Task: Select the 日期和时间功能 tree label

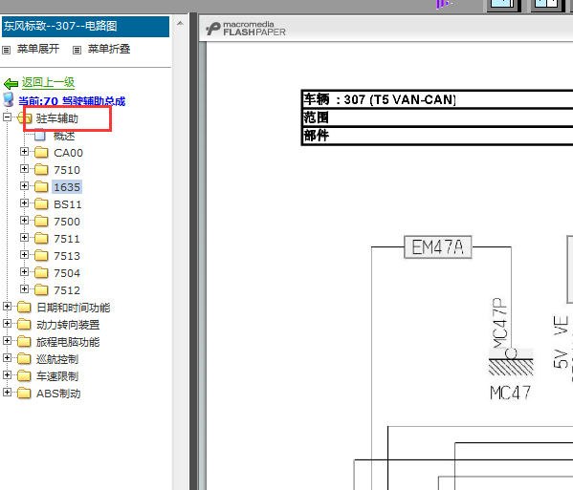Action: click(74, 308)
